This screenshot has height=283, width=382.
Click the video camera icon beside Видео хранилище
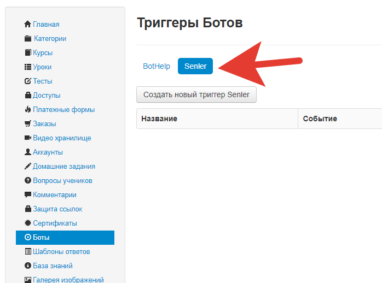[28, 138]
